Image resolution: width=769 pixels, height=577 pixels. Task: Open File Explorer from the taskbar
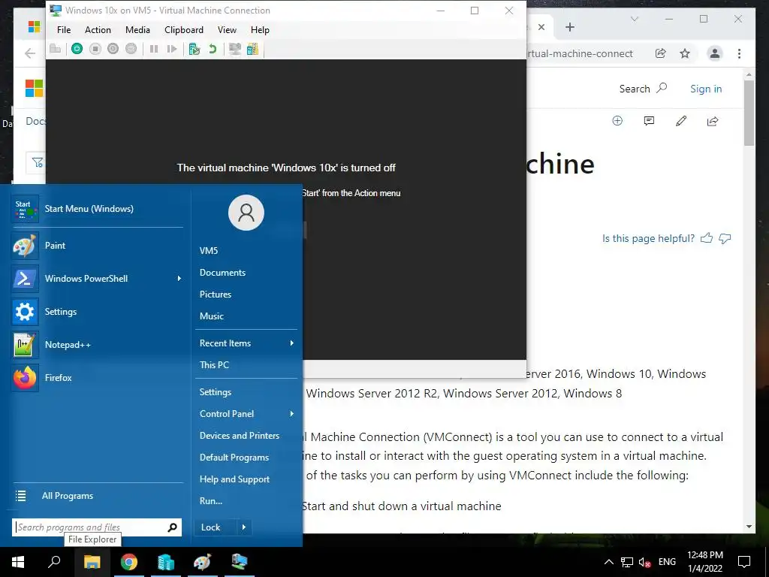click(92, 562)
